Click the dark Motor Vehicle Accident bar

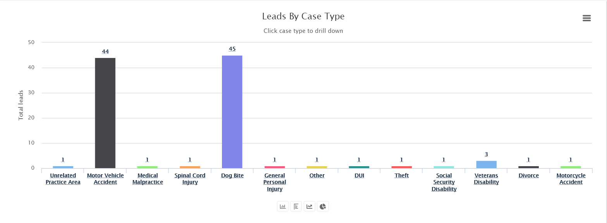[105, 113]
